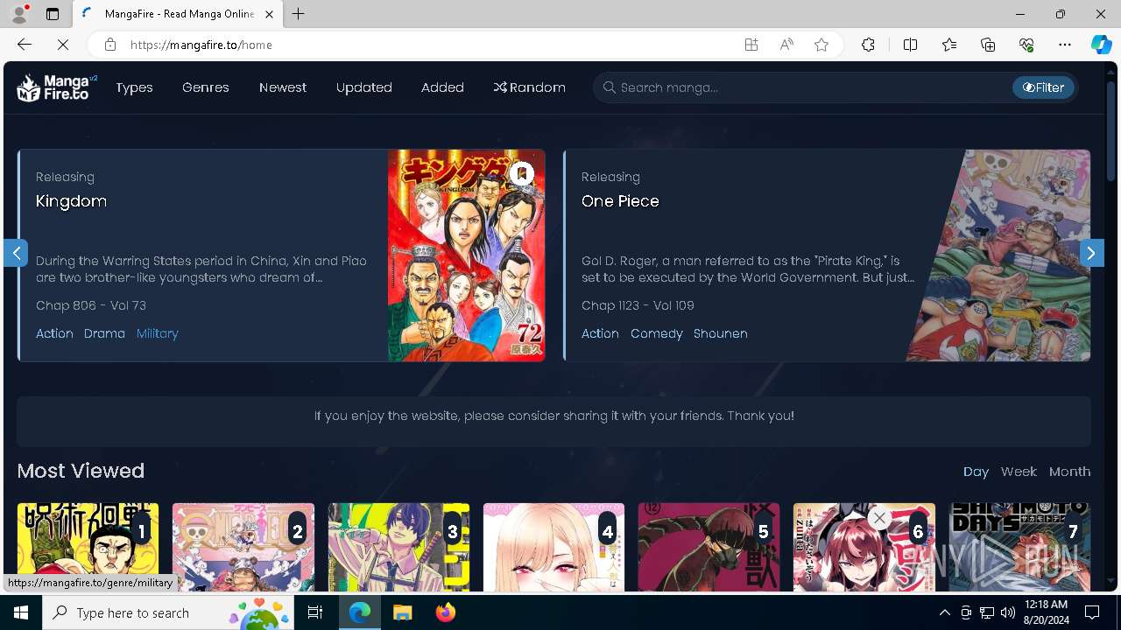
Task: Open Shounen genre tag
Action: click(721, 333)
